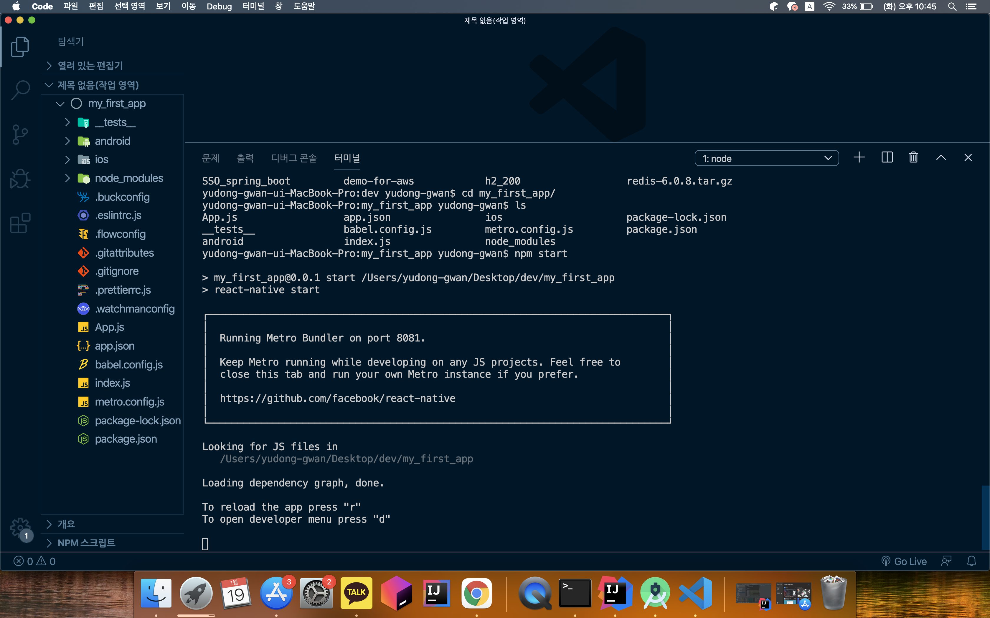Open the github.com/facebook/react-native link
The image size is (990, 618).
pyautogui.click(x=337, y=398)
